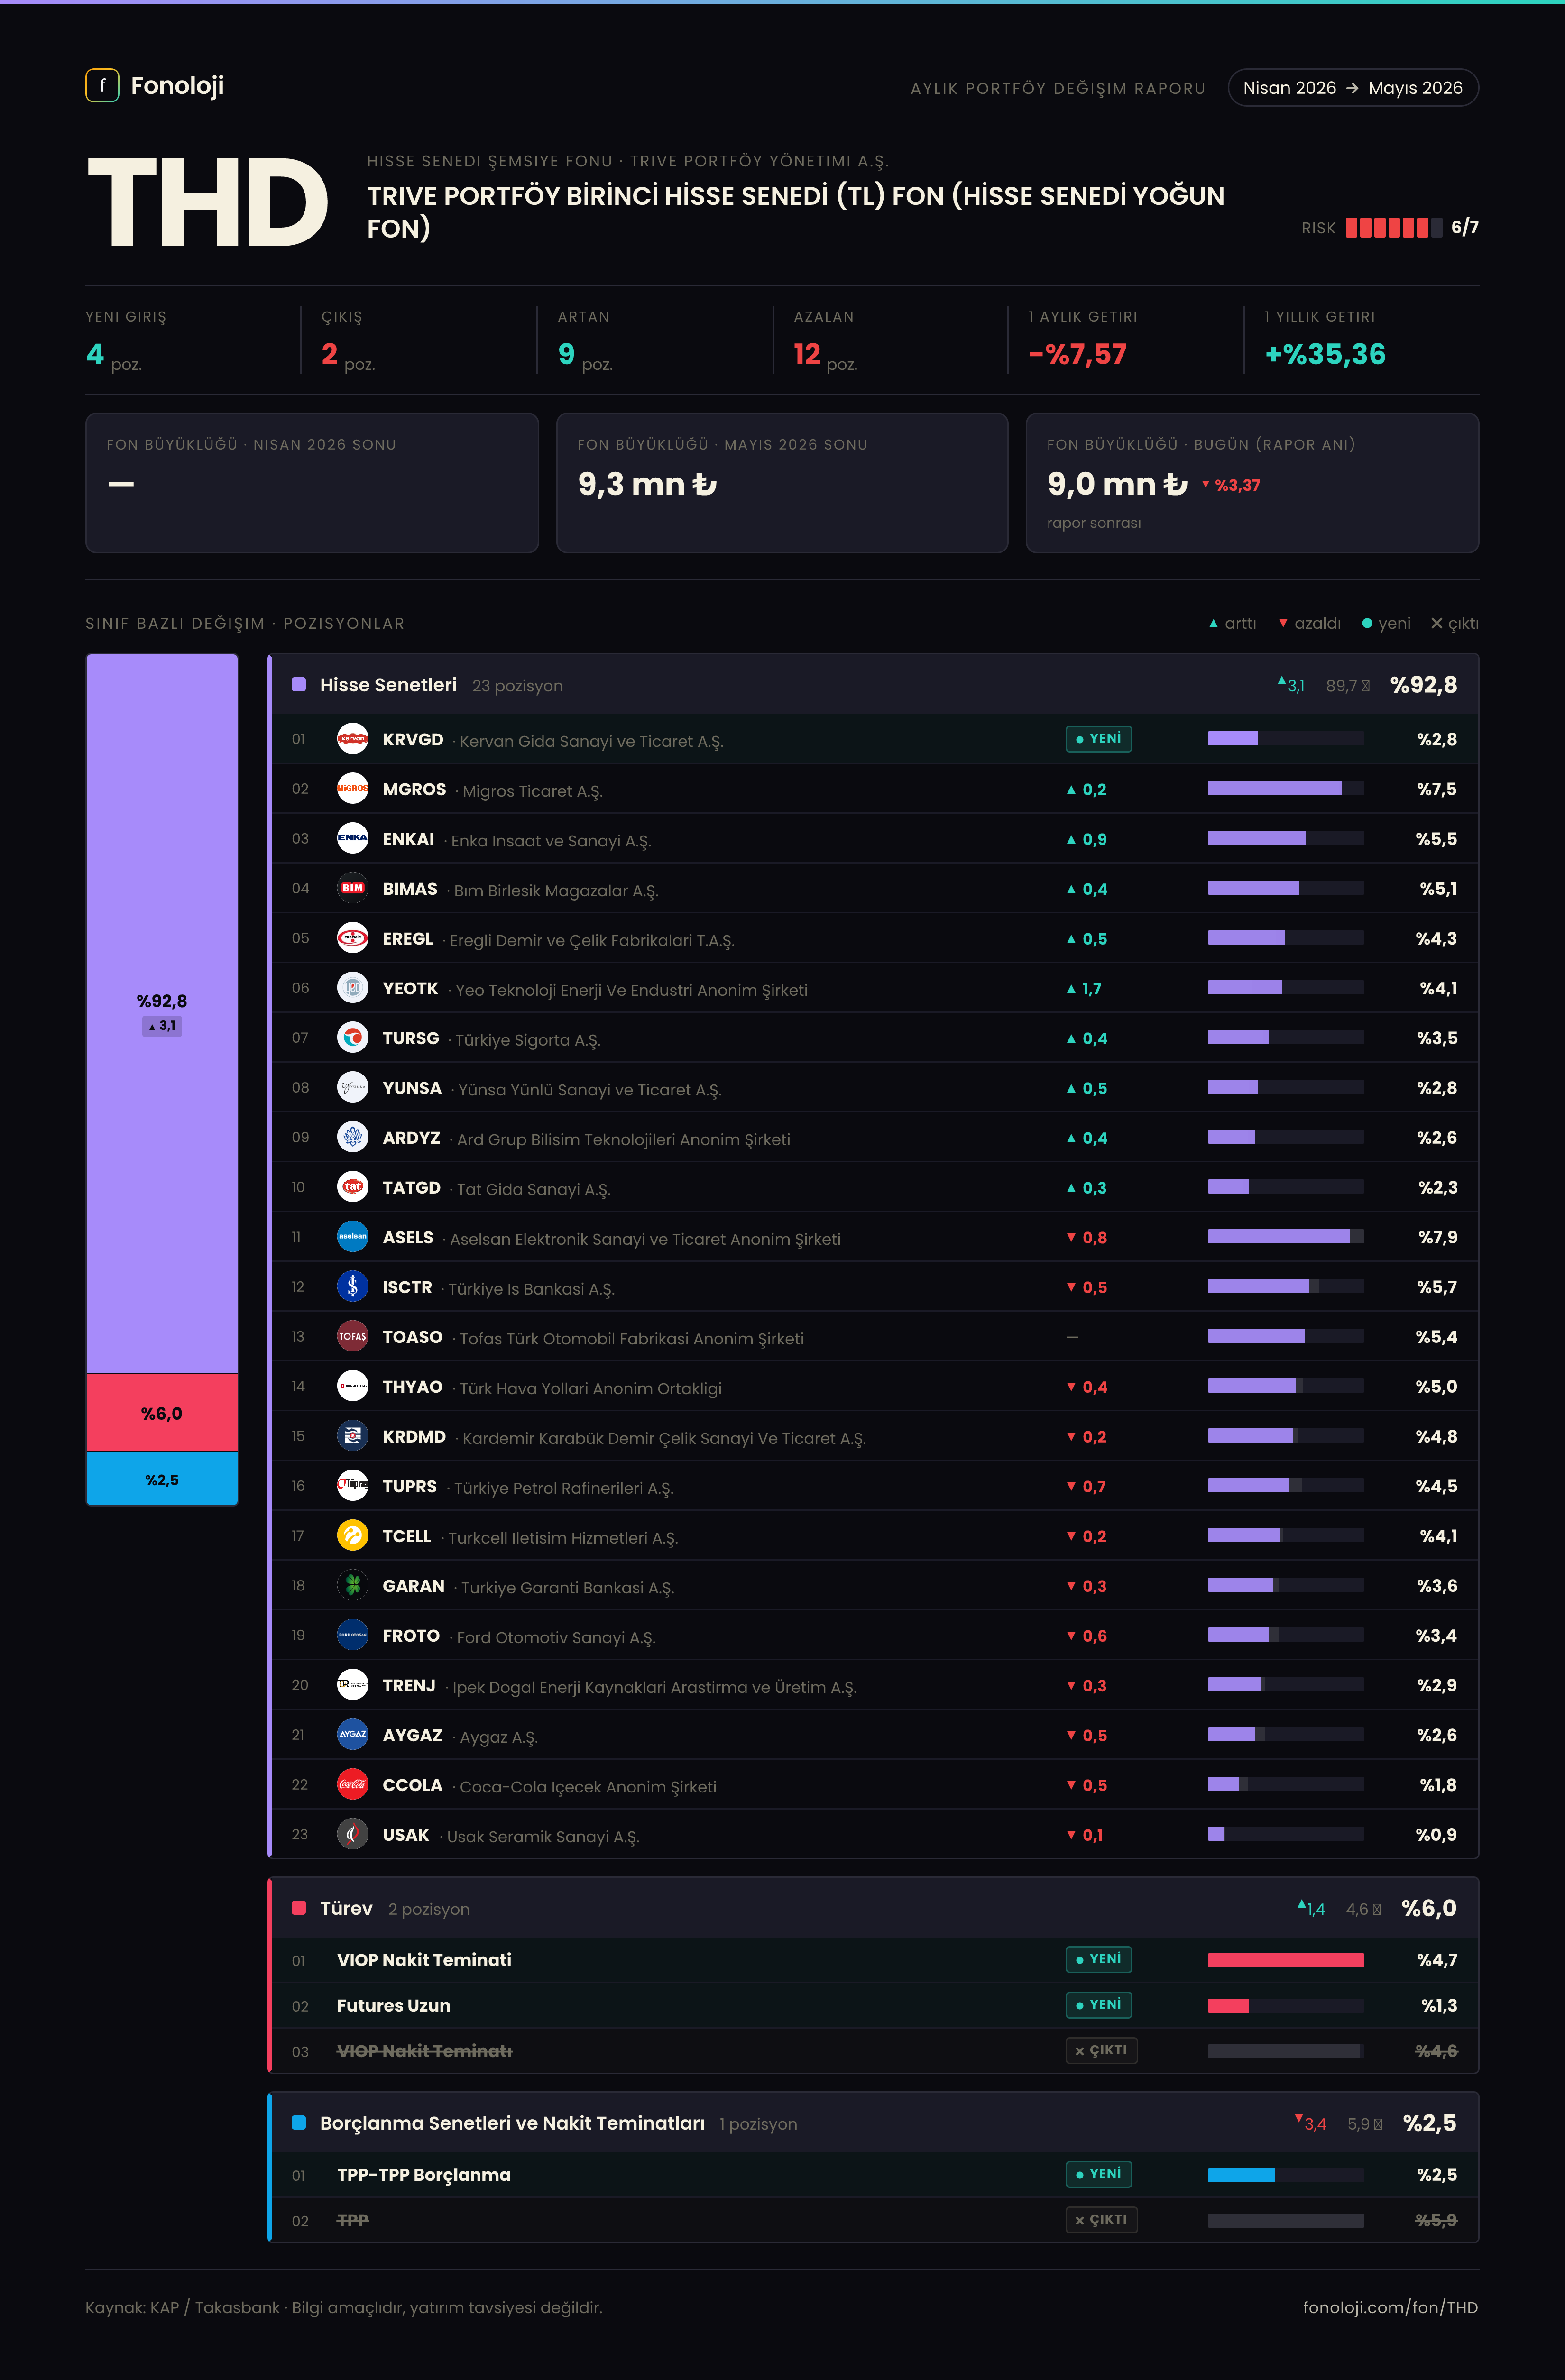Click the CCOLA Coca-Cola logo
This screenshot has height=2380, width=1565.
[352, 1784]
